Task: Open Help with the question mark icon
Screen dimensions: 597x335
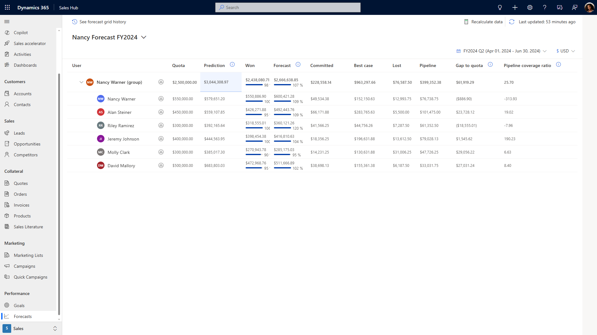Action: coord(544,7)
